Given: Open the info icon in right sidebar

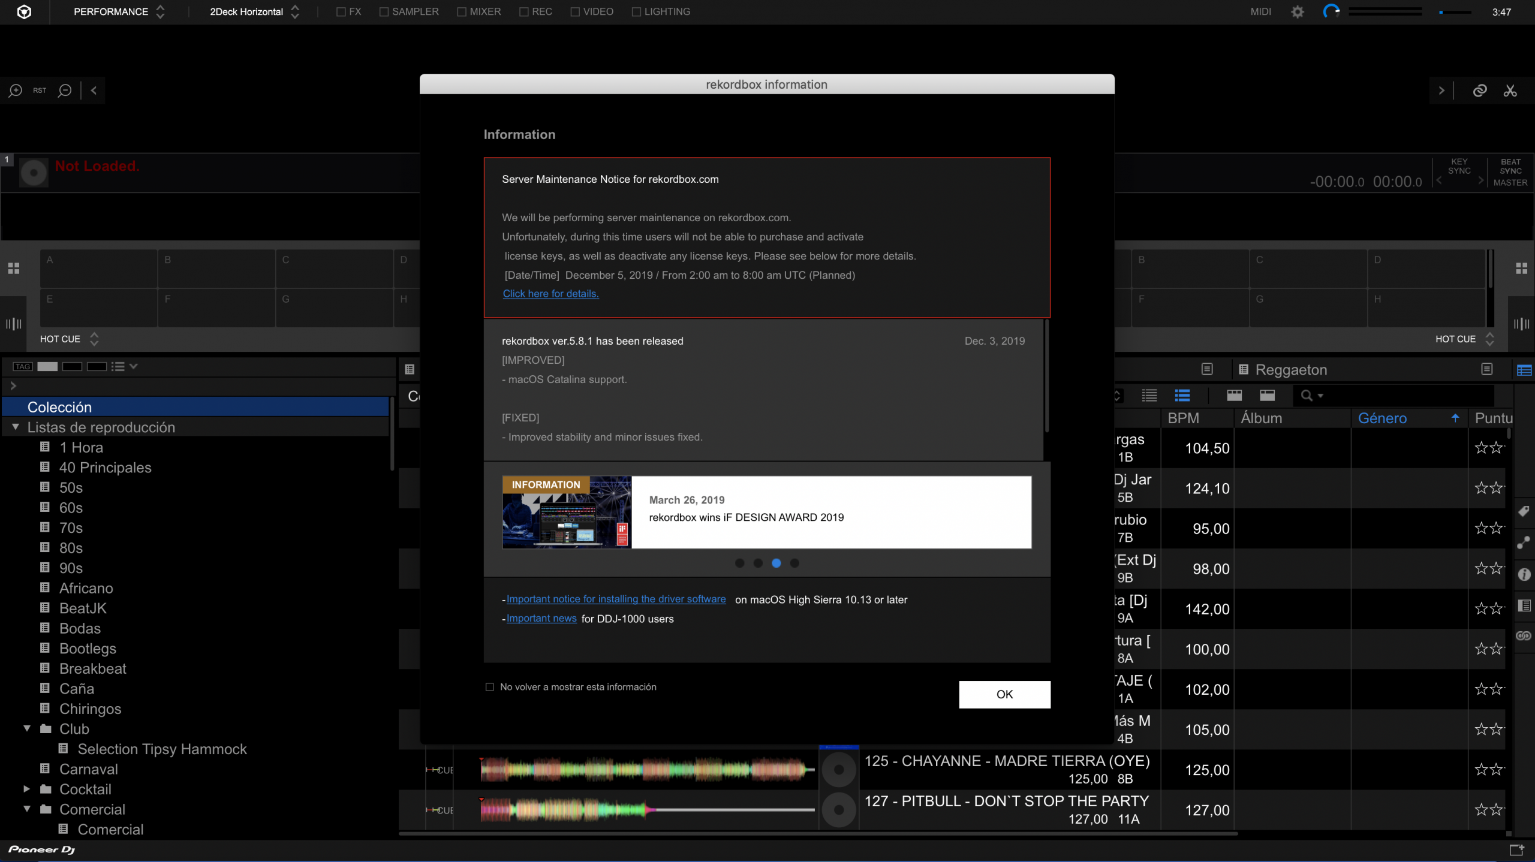Looking at the screenshot, I should (x=1524, y=574).
